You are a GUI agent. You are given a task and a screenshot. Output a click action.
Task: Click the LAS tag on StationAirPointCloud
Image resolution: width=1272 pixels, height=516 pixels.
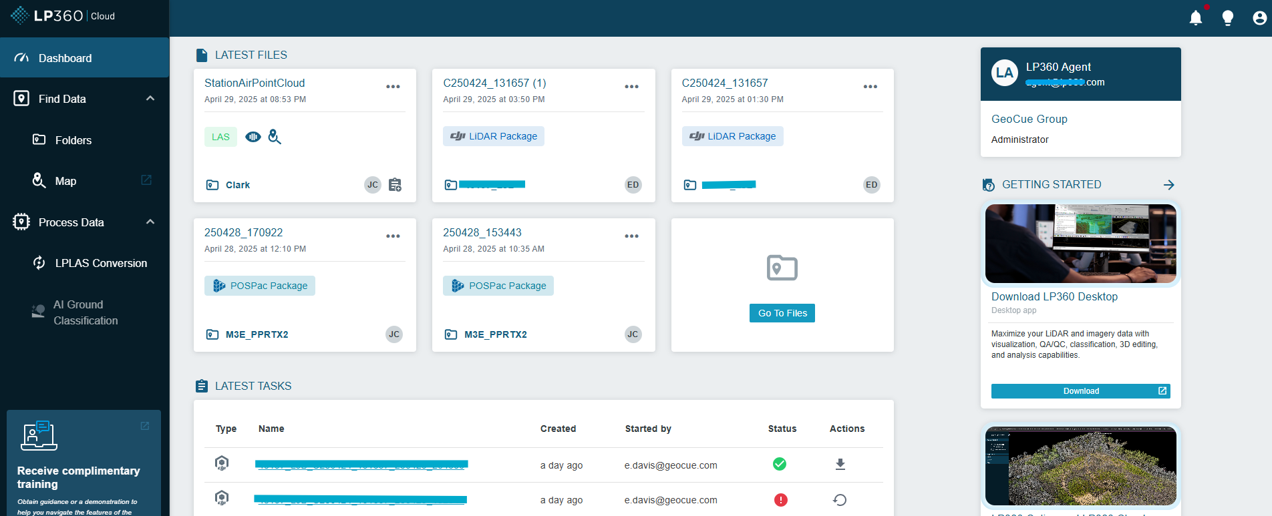click(x=220, y=137)
